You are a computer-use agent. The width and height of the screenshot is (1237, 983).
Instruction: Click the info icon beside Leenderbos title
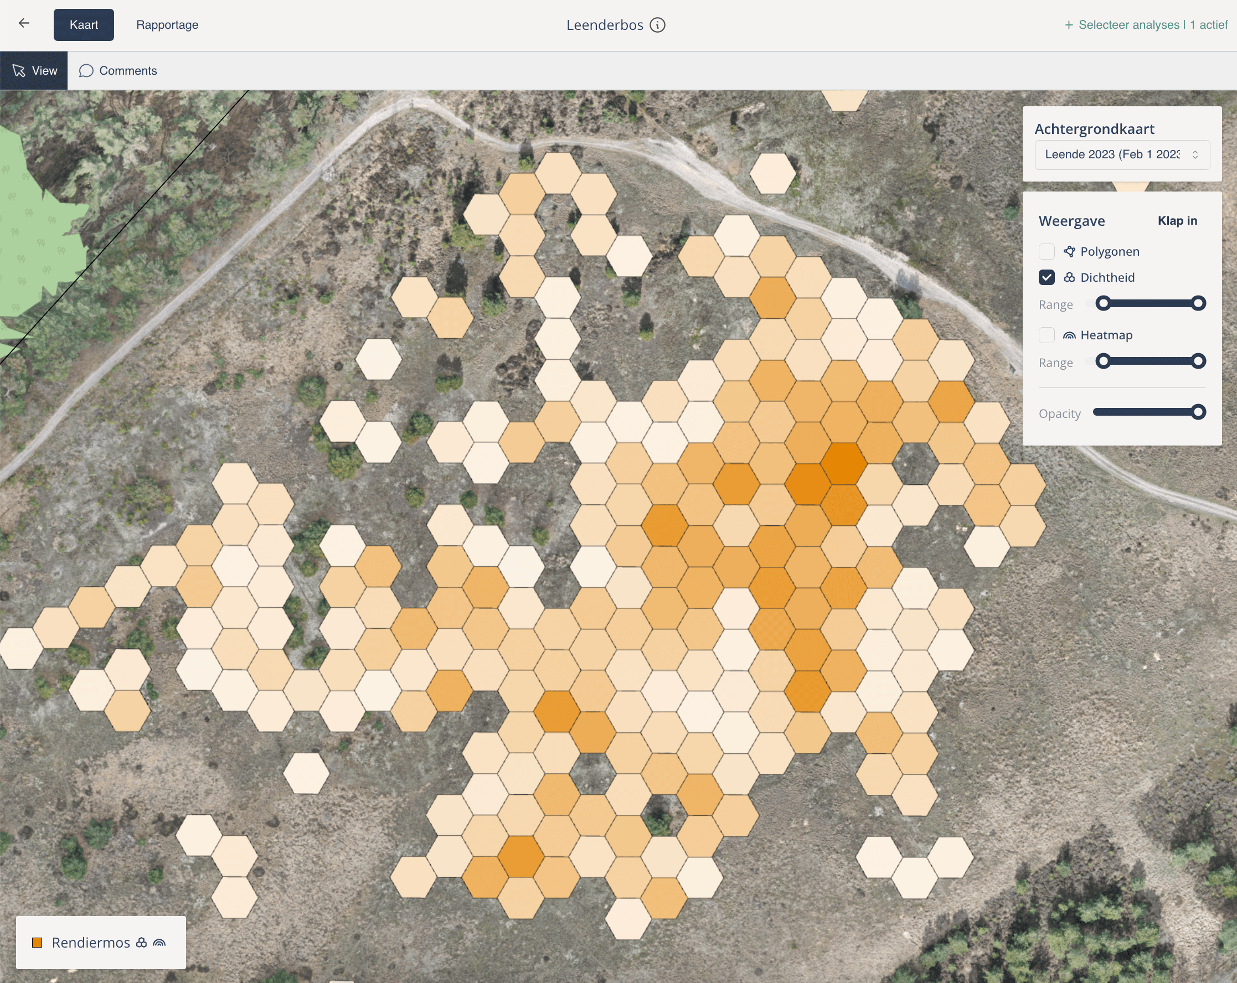[658, 25]
